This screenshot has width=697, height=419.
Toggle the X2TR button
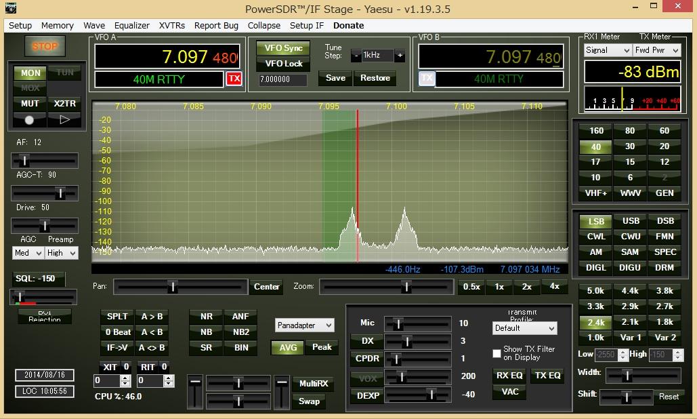pos(65,104)
